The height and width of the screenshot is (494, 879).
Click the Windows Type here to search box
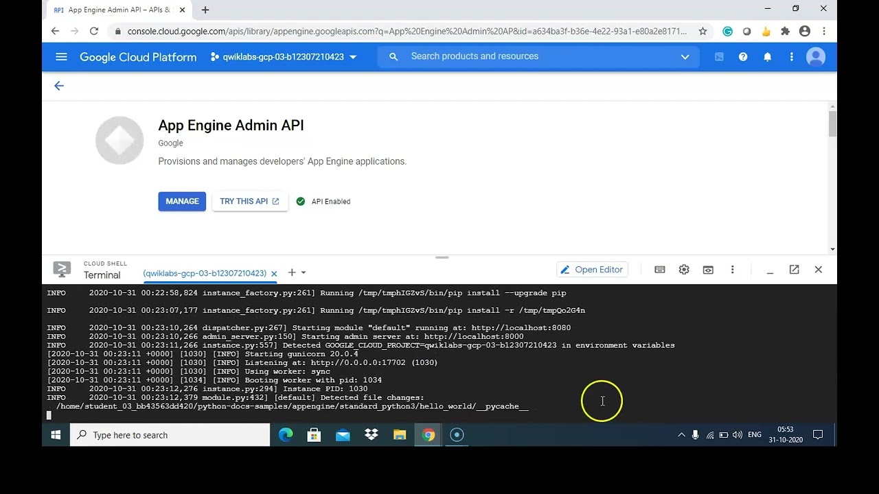[170, 435]
